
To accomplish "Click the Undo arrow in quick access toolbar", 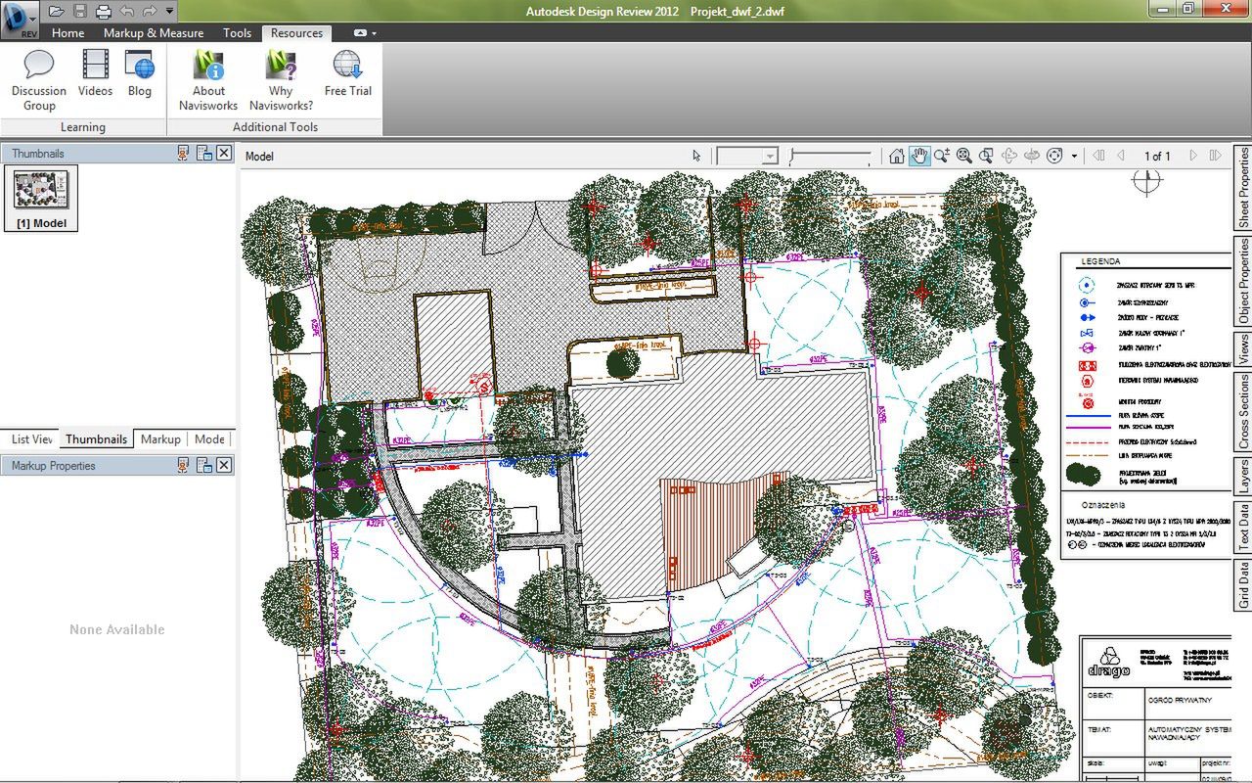I will pos(126,11).
